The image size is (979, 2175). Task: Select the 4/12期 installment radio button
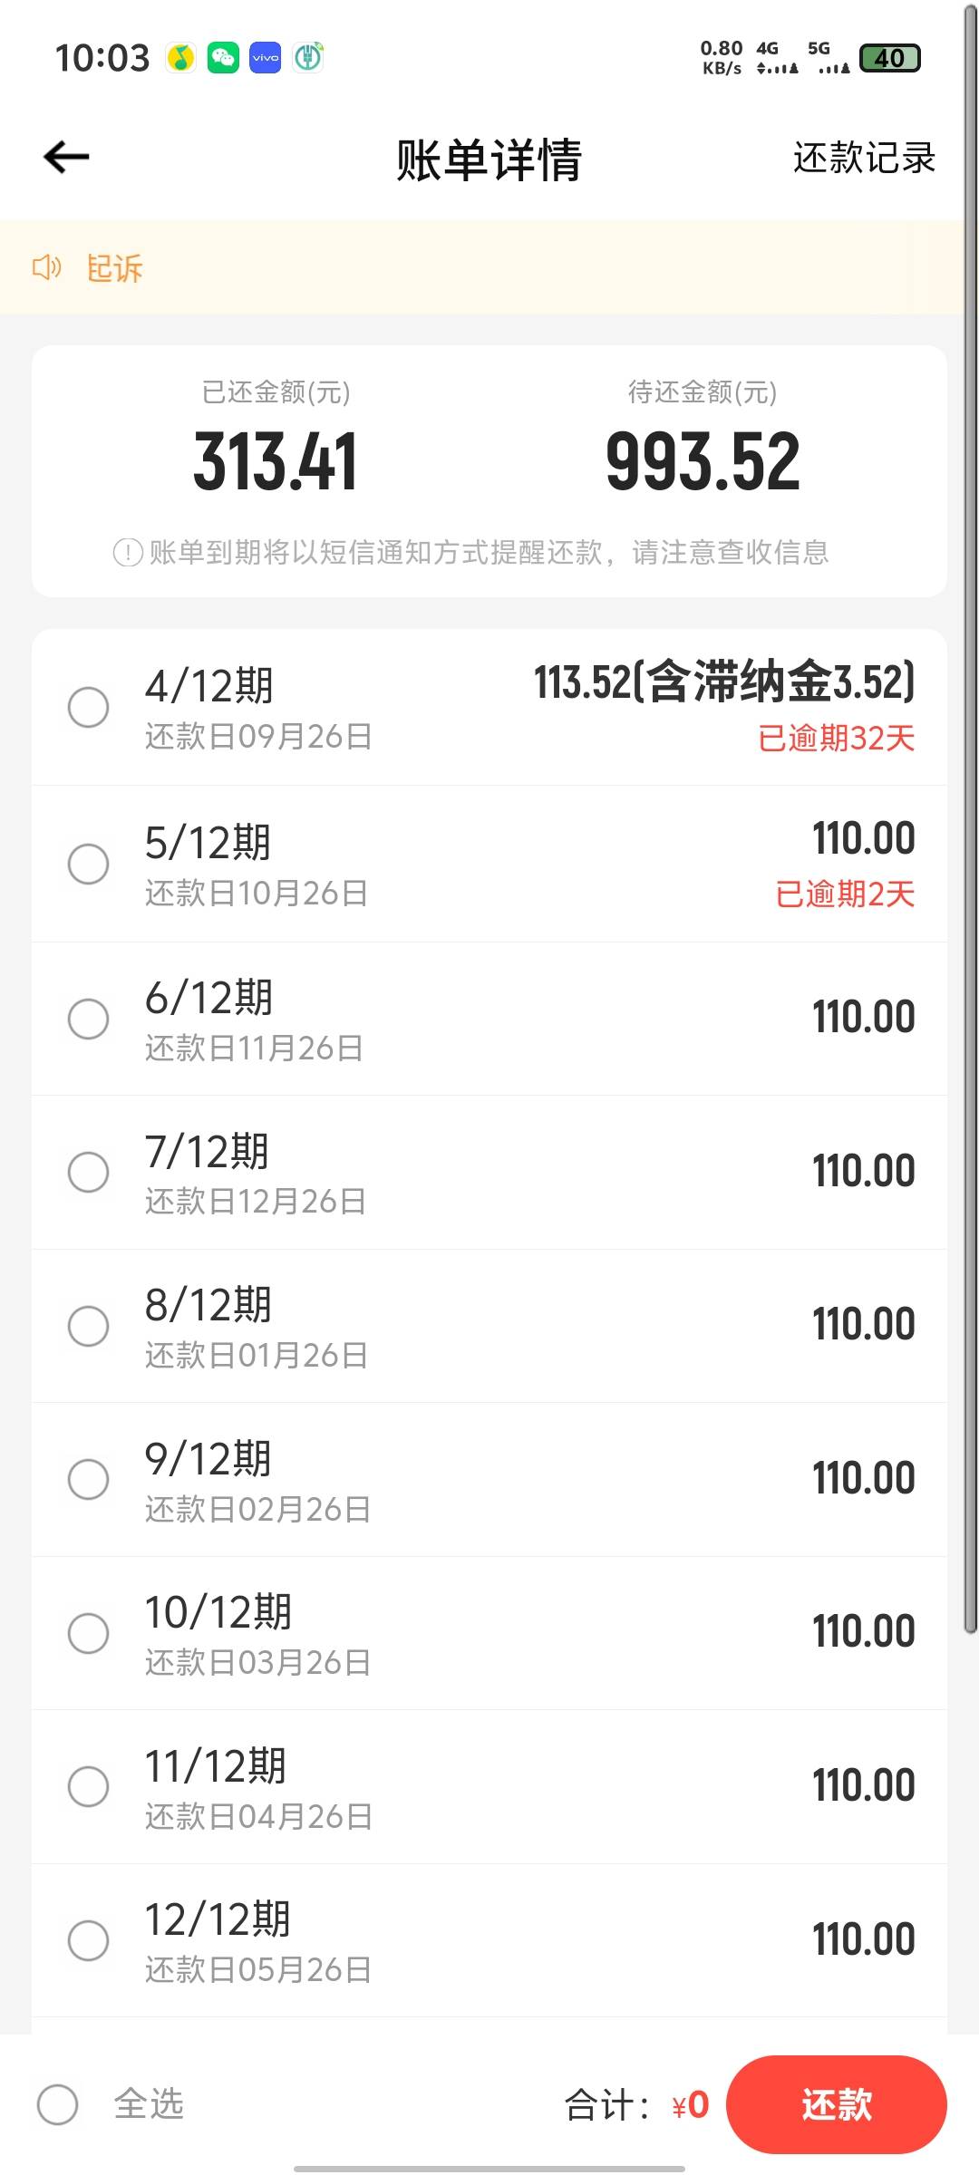89,707
